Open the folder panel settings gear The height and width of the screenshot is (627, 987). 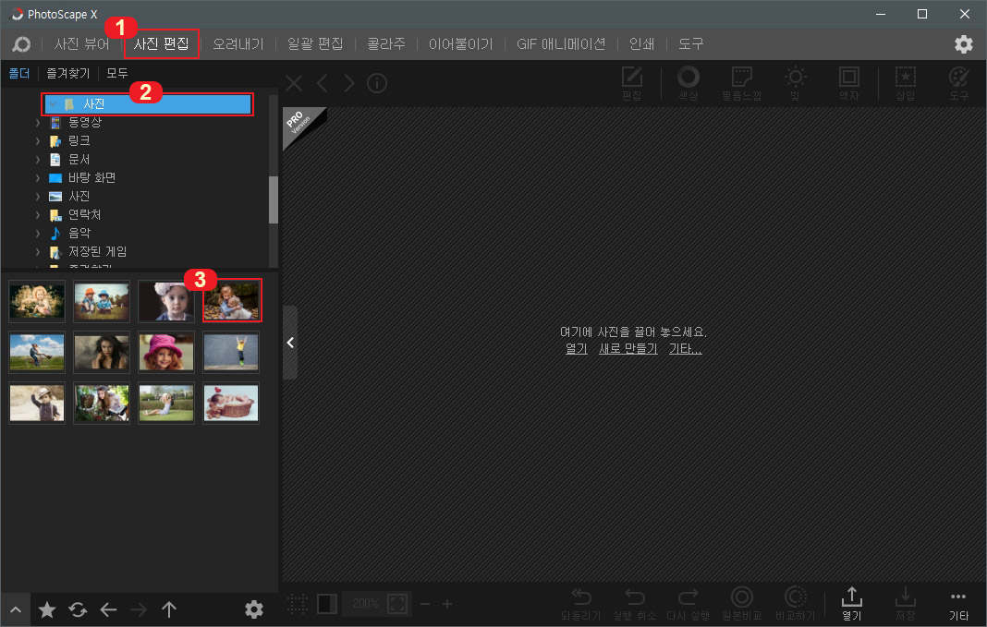(253, 609)
